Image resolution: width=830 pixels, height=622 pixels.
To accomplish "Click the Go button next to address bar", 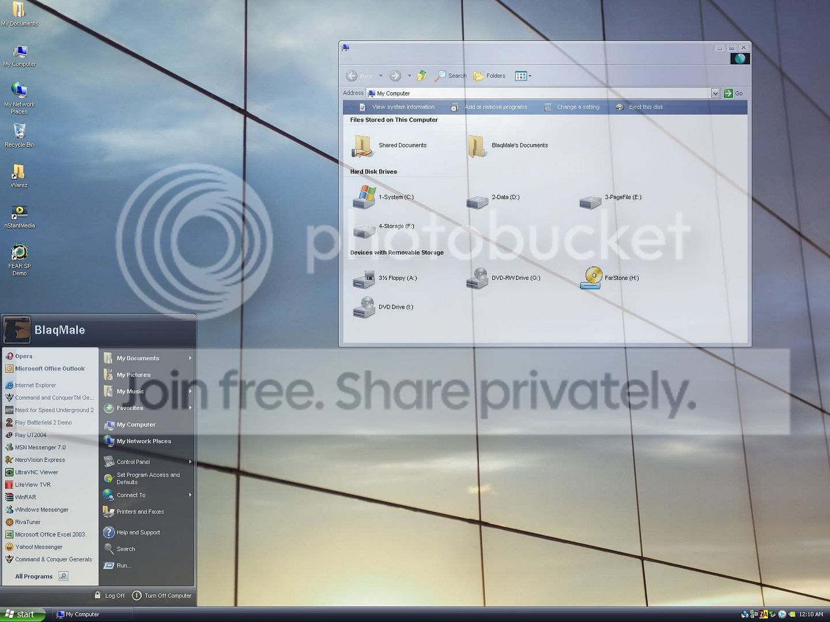I will click(733, 93).
